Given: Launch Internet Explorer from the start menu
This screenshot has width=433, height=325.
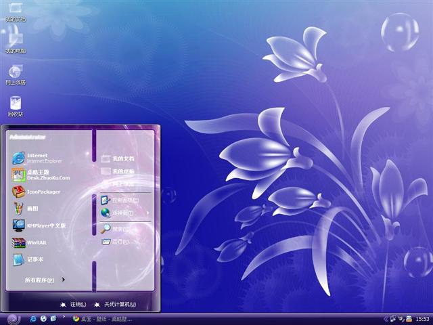Looking at the screenshot, I should click(37, 158).
